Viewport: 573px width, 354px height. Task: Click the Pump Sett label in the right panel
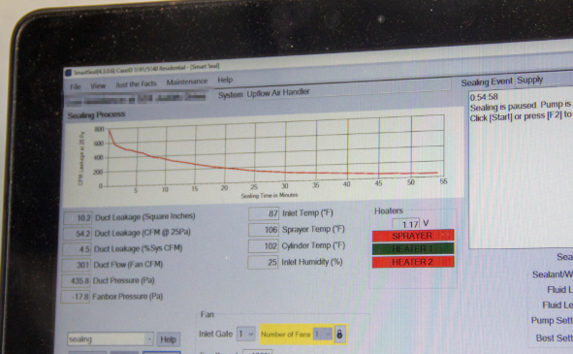point(552,321)
